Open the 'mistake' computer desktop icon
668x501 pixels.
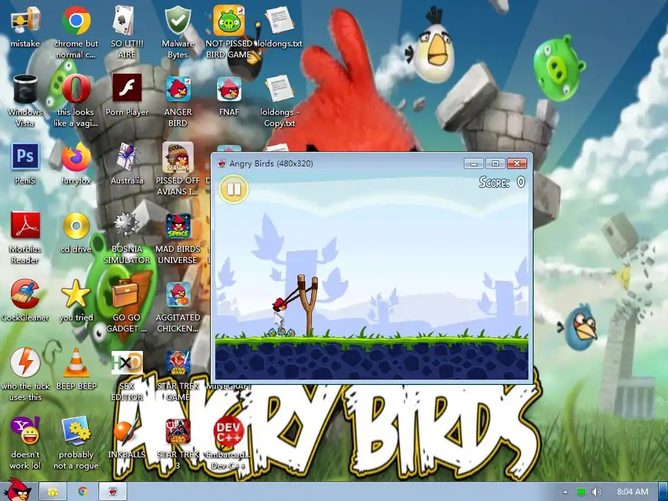[x=25, y=20]
